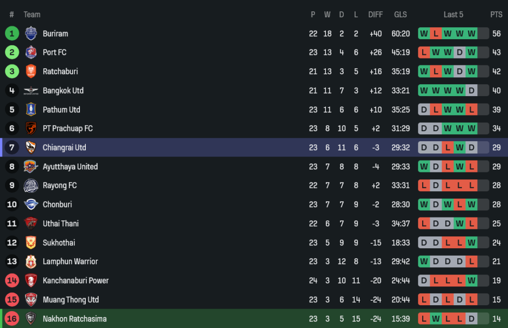Click the PT Prachuap FC crest

[31, 128]
